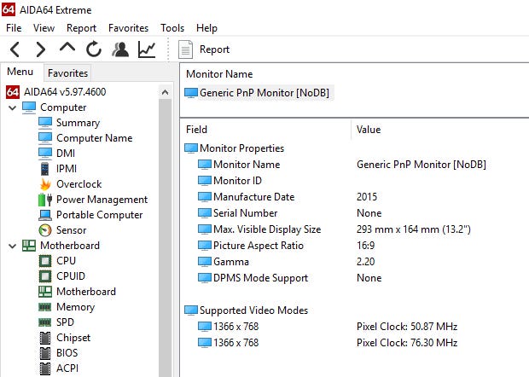Click the Pixel Clock: 50.87 MHz value

[x=407, y=327]
